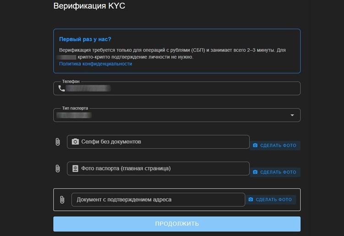Viewport: 344px width, 236px height.
Task: Click camera icon on address row's photo button
Action: tap(251, 200)
